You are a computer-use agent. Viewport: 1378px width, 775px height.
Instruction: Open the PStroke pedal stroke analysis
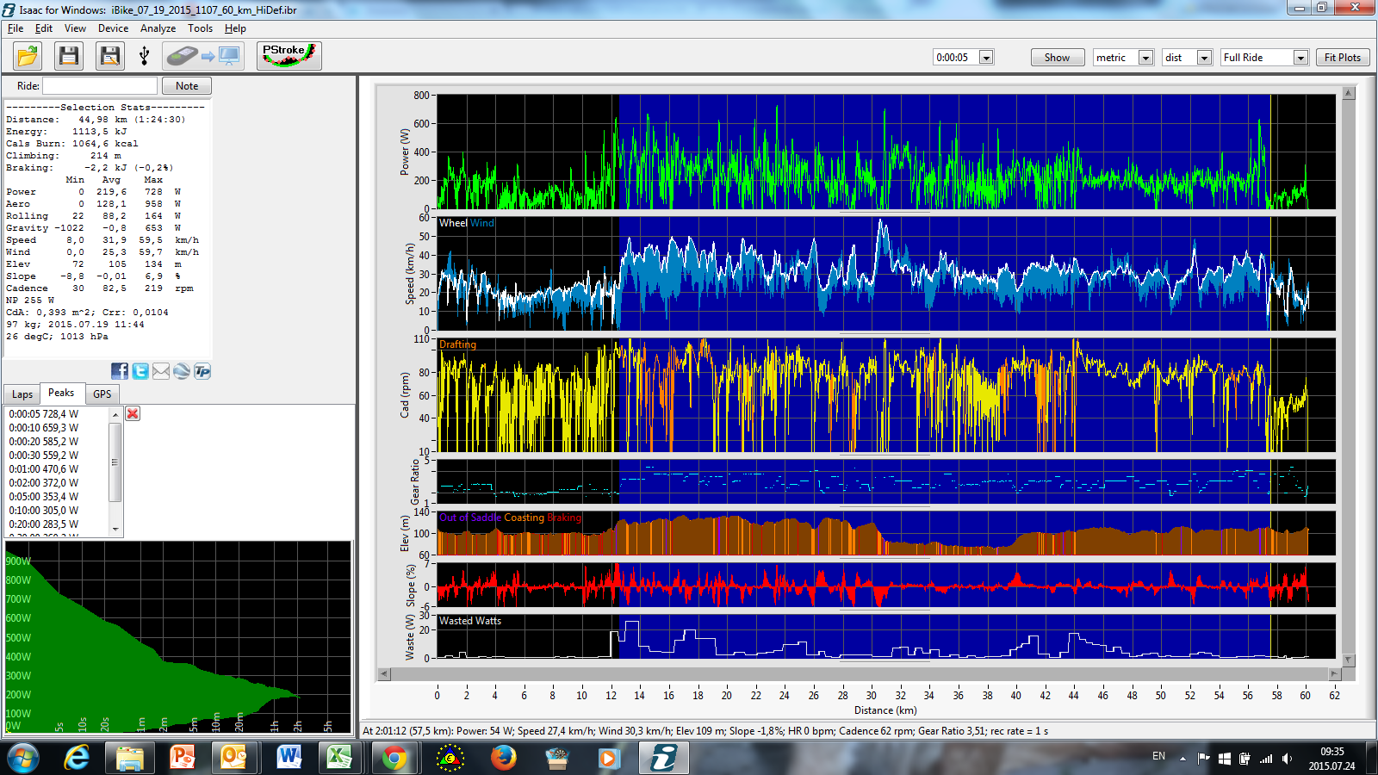(289, 56)
